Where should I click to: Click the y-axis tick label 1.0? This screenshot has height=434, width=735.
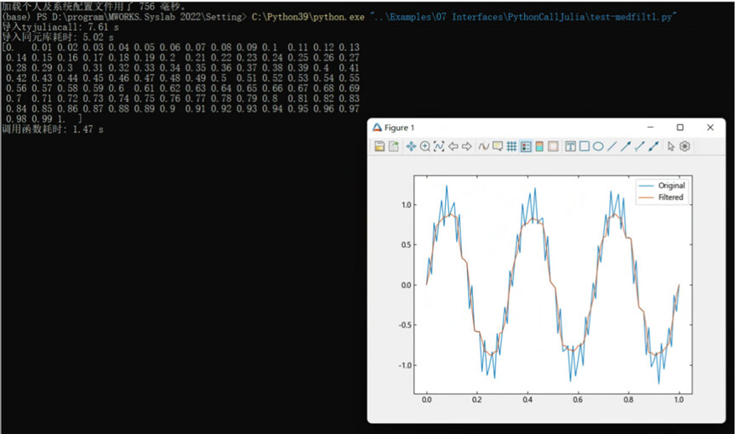tap(406, 205)
